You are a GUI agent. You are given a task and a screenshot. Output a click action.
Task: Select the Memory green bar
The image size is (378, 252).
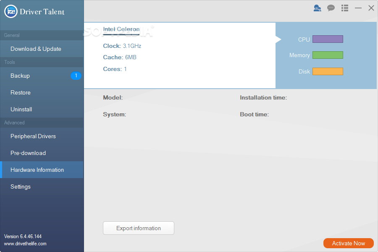pyautogui.click(x=328, y=55)
